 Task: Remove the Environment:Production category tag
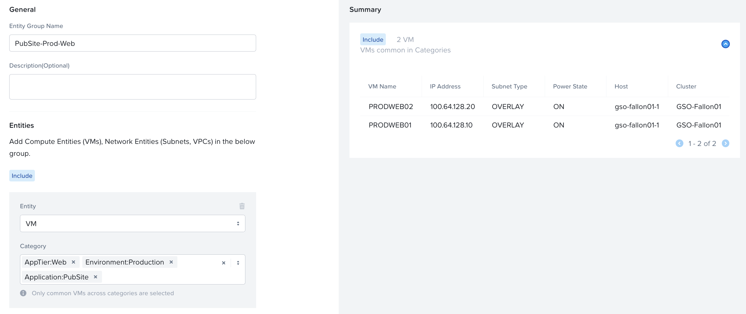point(171,262)
